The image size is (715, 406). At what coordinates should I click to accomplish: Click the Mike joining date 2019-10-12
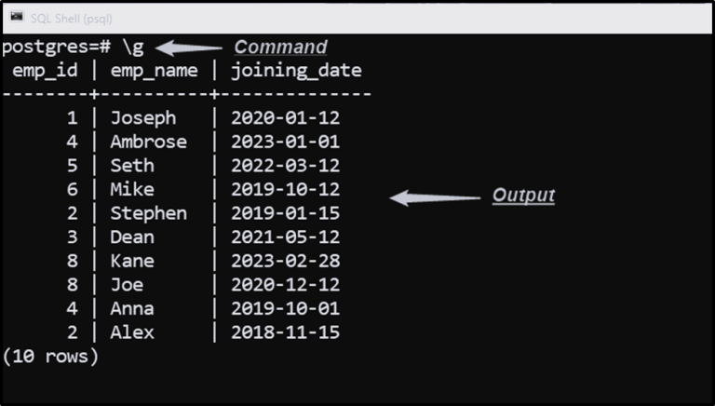[x=286, y=189]
